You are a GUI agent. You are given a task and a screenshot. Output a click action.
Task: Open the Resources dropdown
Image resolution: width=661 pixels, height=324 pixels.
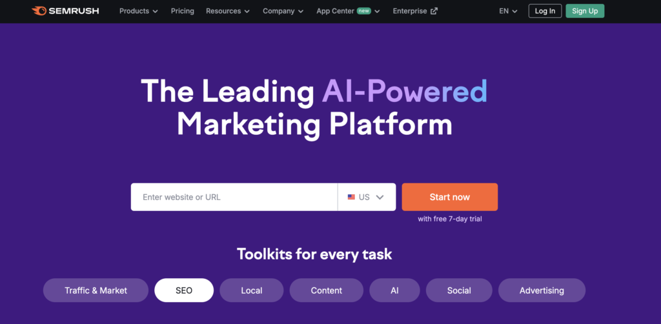click(228, 12)
